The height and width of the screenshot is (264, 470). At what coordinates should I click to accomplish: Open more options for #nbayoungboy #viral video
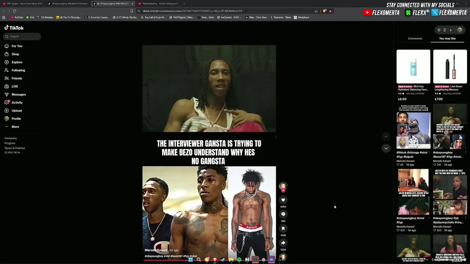429,218
